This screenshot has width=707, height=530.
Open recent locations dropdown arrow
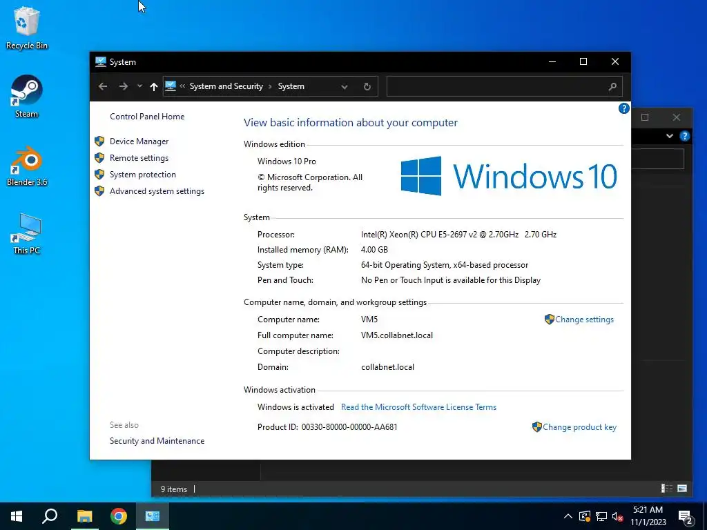(x=139, y=86)
